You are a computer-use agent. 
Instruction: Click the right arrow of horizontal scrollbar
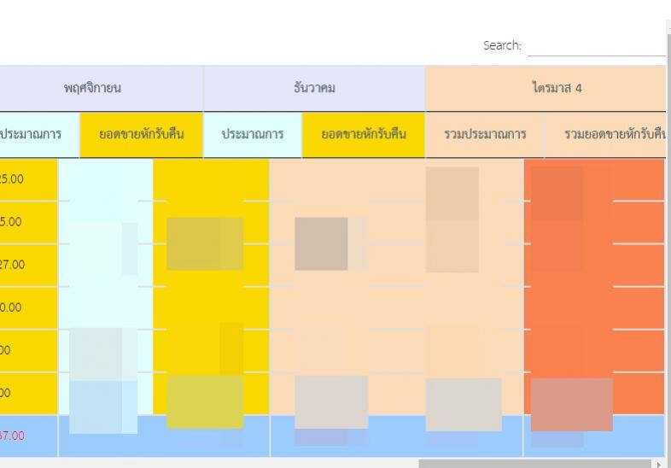(x=657, y=464)
